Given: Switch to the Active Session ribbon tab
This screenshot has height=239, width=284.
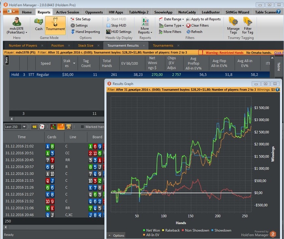Looking at the screenshot, I should click(x=67, y=12).
